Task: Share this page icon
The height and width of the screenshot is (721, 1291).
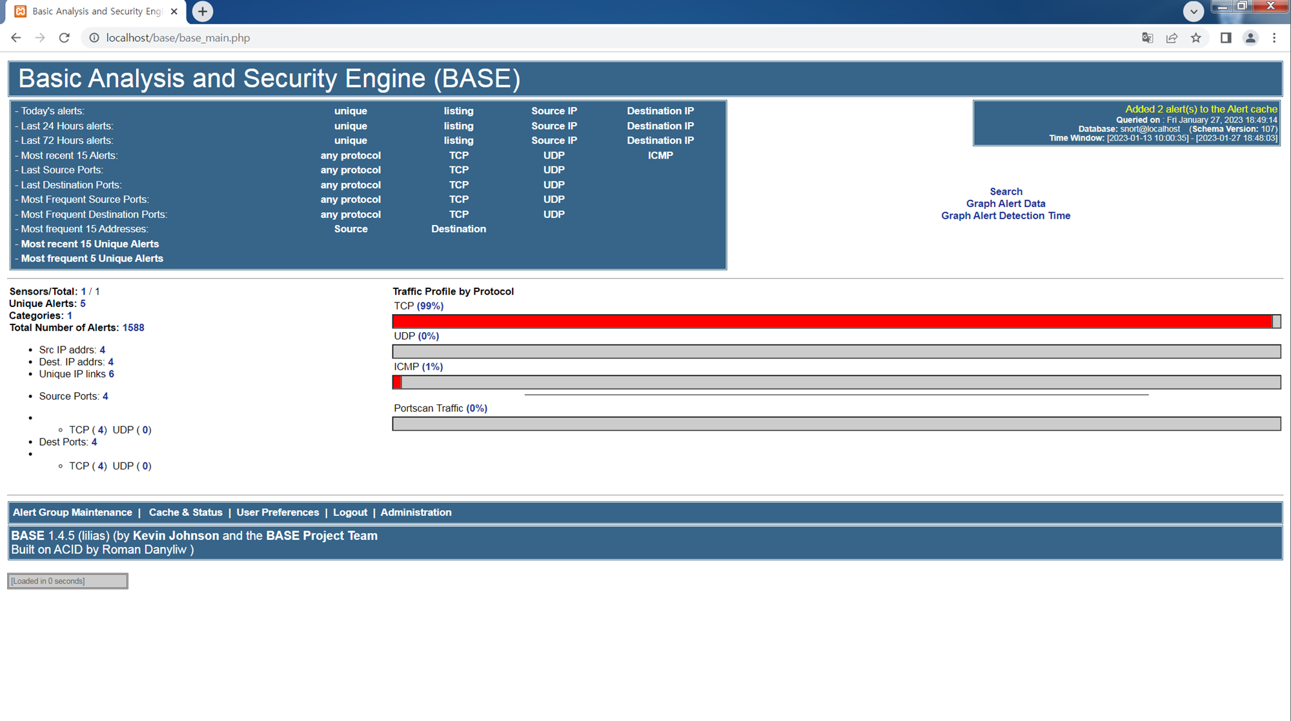Action: 1172,38
